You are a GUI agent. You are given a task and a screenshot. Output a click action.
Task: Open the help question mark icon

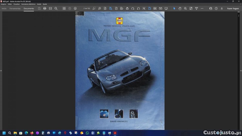coord(216,8)
